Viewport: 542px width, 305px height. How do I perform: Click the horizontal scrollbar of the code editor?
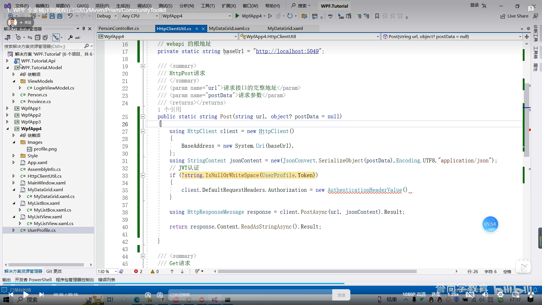click(316, 271)
